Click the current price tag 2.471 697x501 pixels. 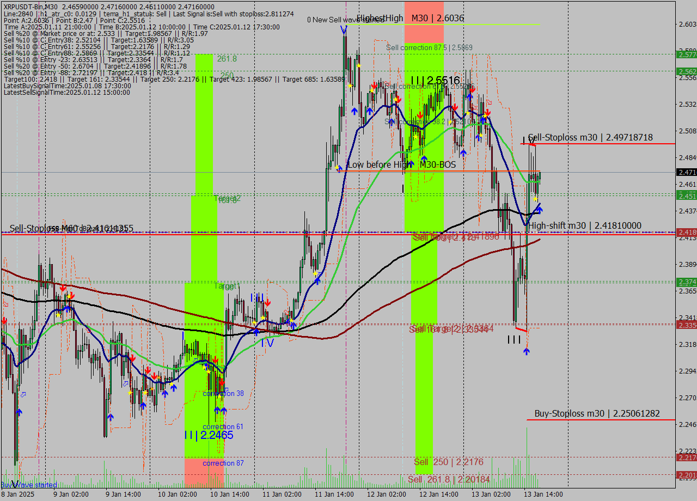pyautogui.click(x=686, y=173)
